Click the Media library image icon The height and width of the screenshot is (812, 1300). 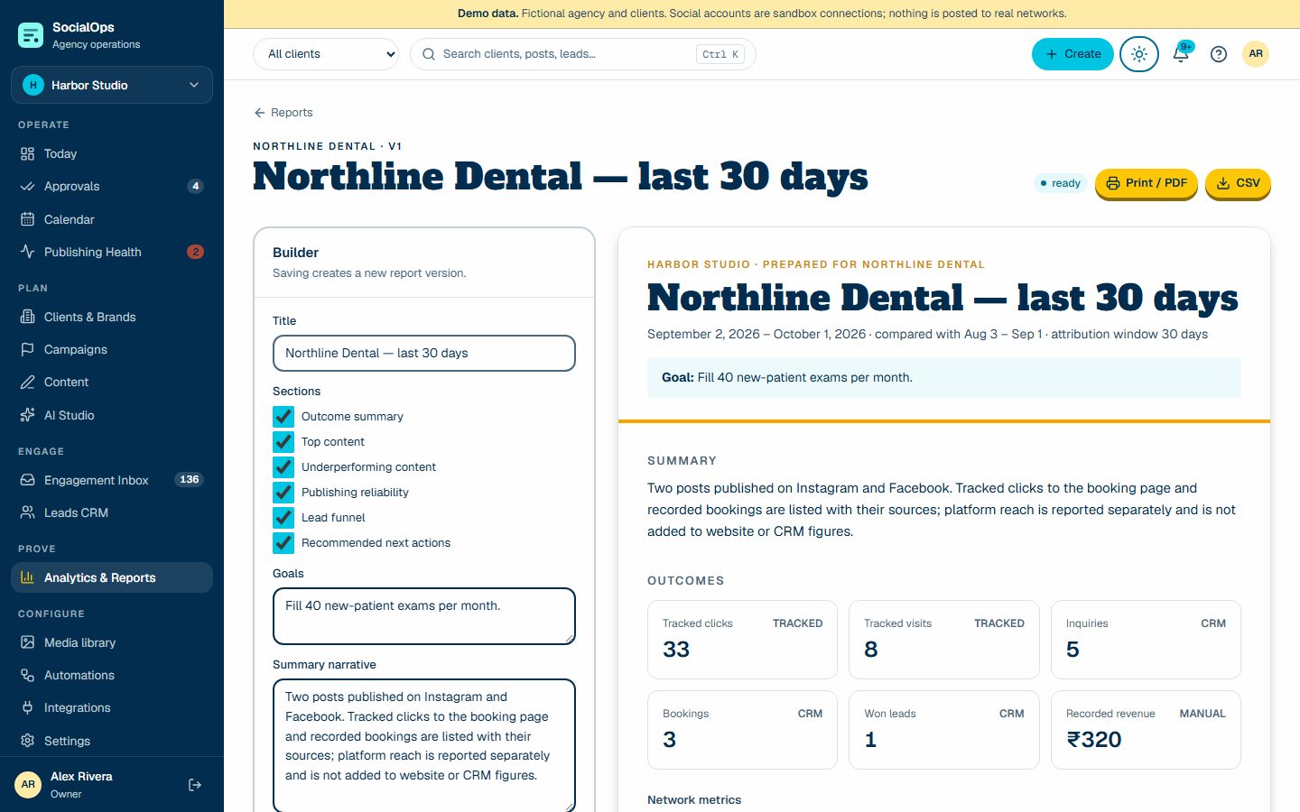tap(28, 642)
